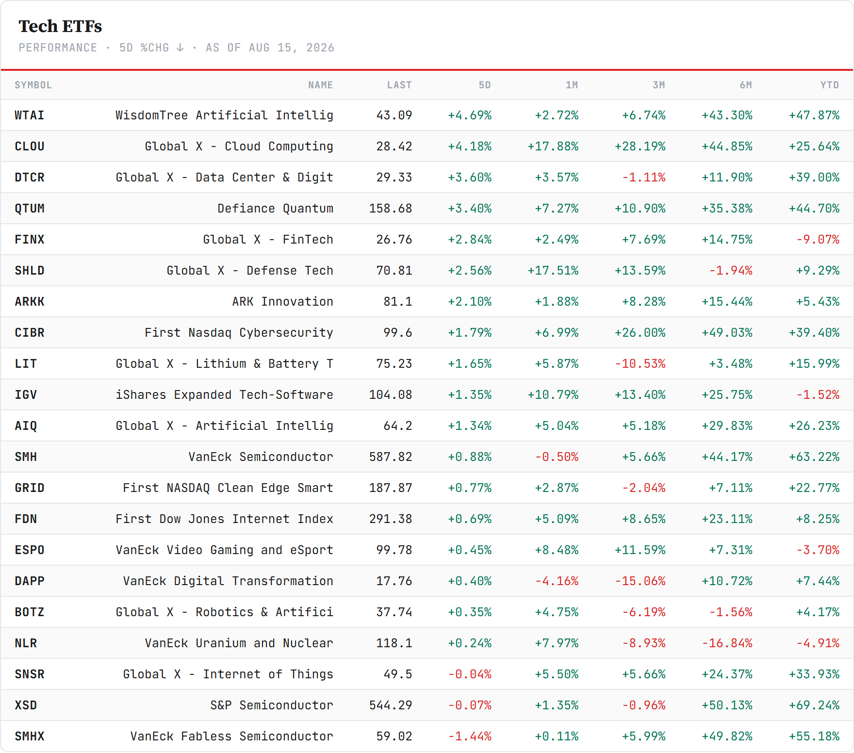Select the SMHX symbol

(x=30, y=737)
